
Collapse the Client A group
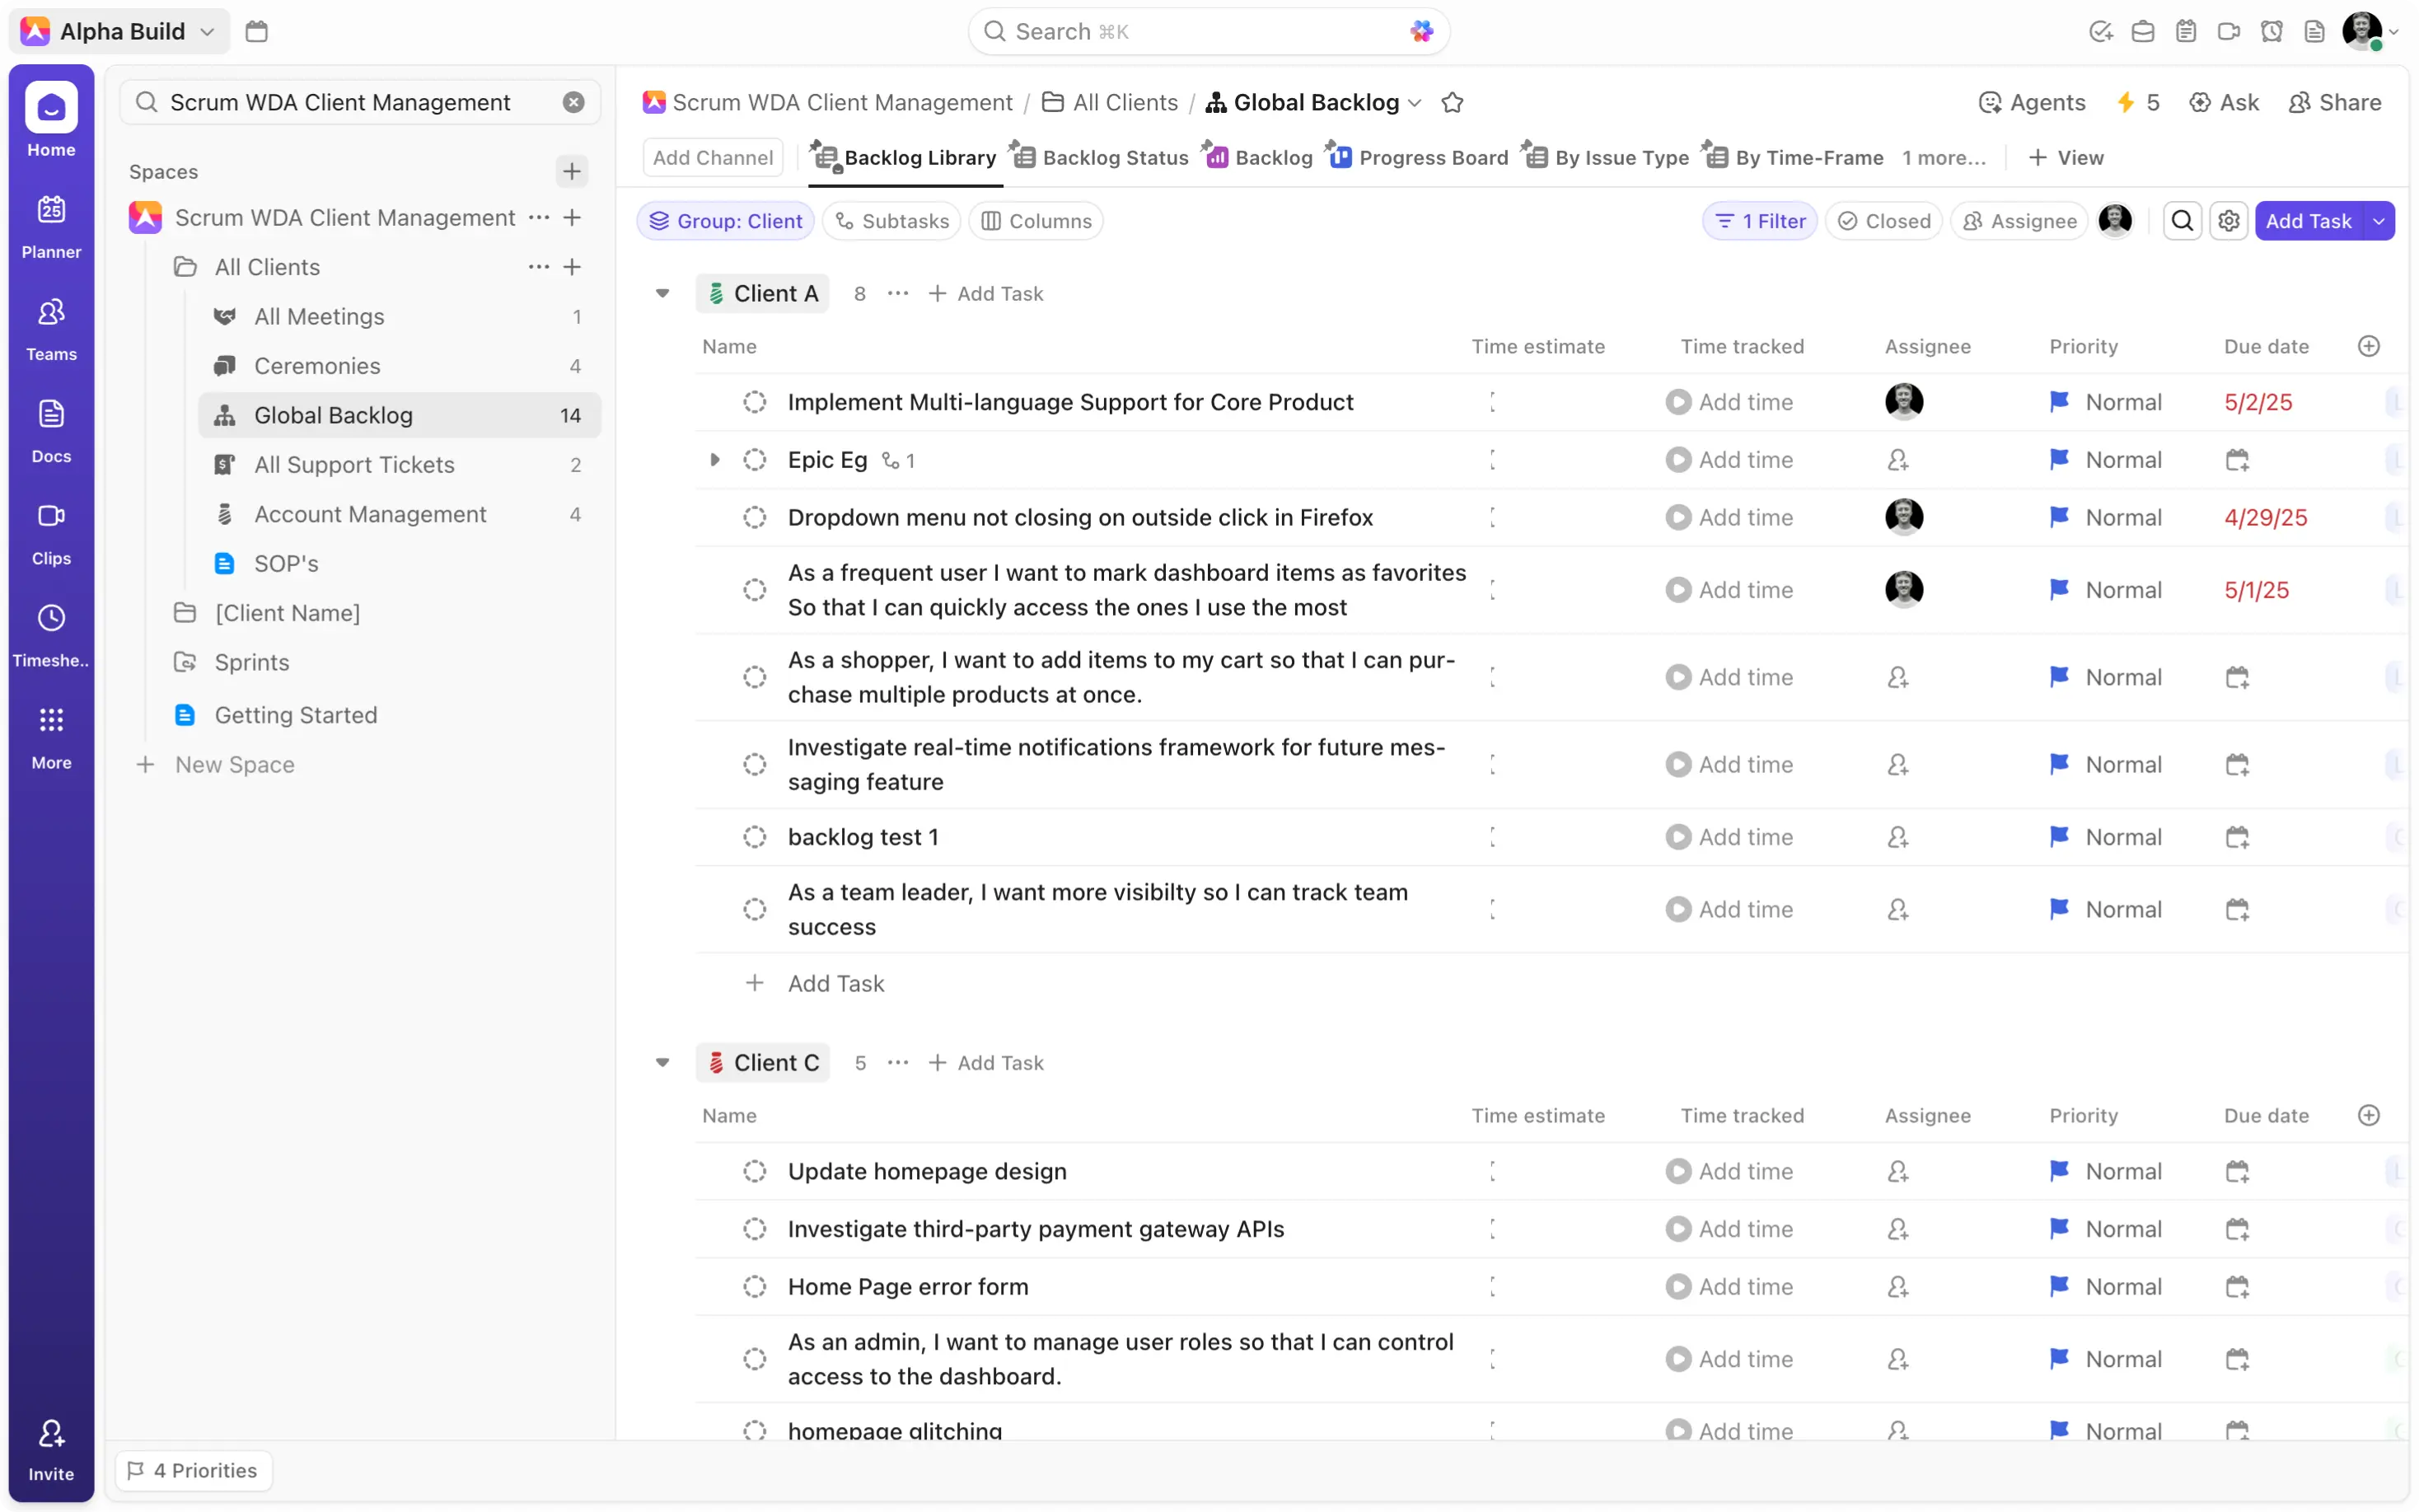(x=662, y=293)
